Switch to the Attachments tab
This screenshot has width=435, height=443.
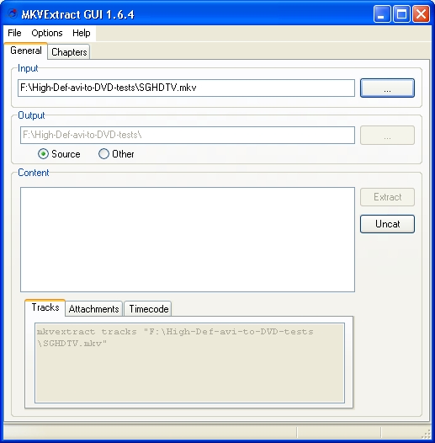click(x=93, y=309)
